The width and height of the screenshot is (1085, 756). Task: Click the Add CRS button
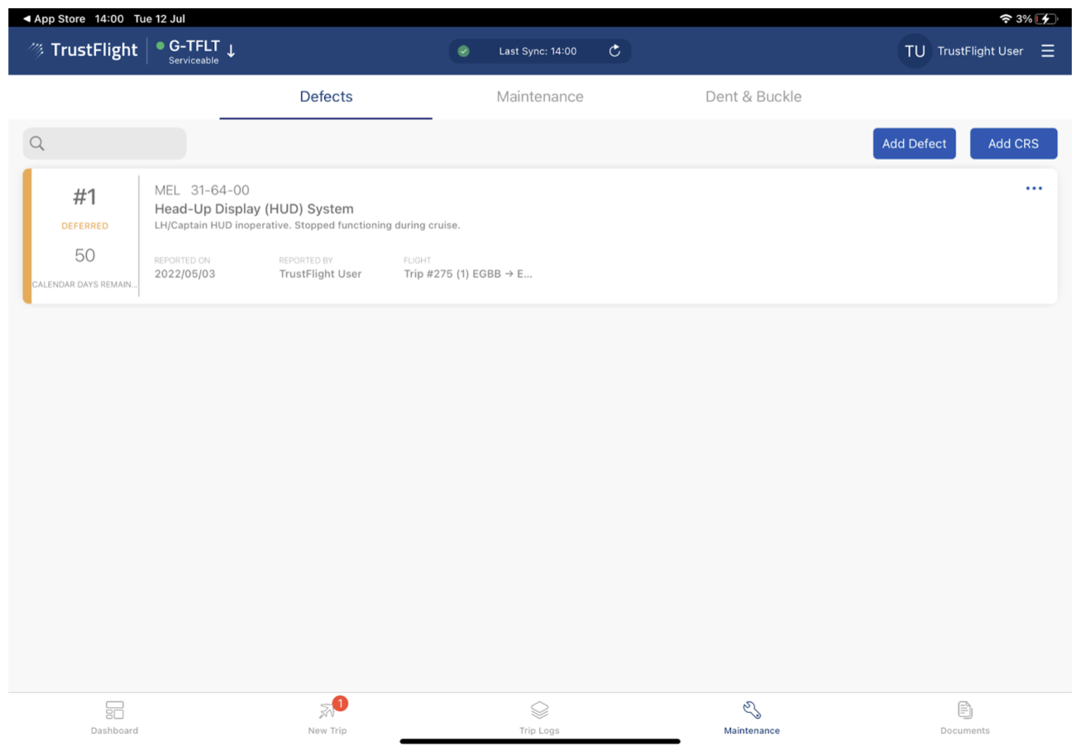click(x=1014, y=144)
